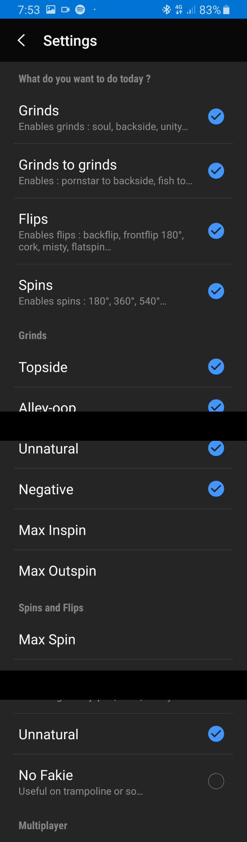
Task: Toggle off the Topside grind checkbox
Action: tap(216, 366)
